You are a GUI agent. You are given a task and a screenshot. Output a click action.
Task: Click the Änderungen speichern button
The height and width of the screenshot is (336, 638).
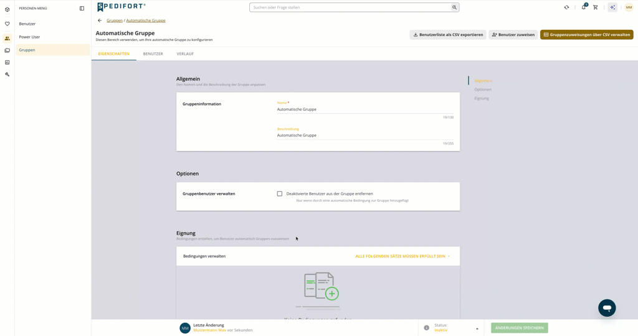point(519,328)
